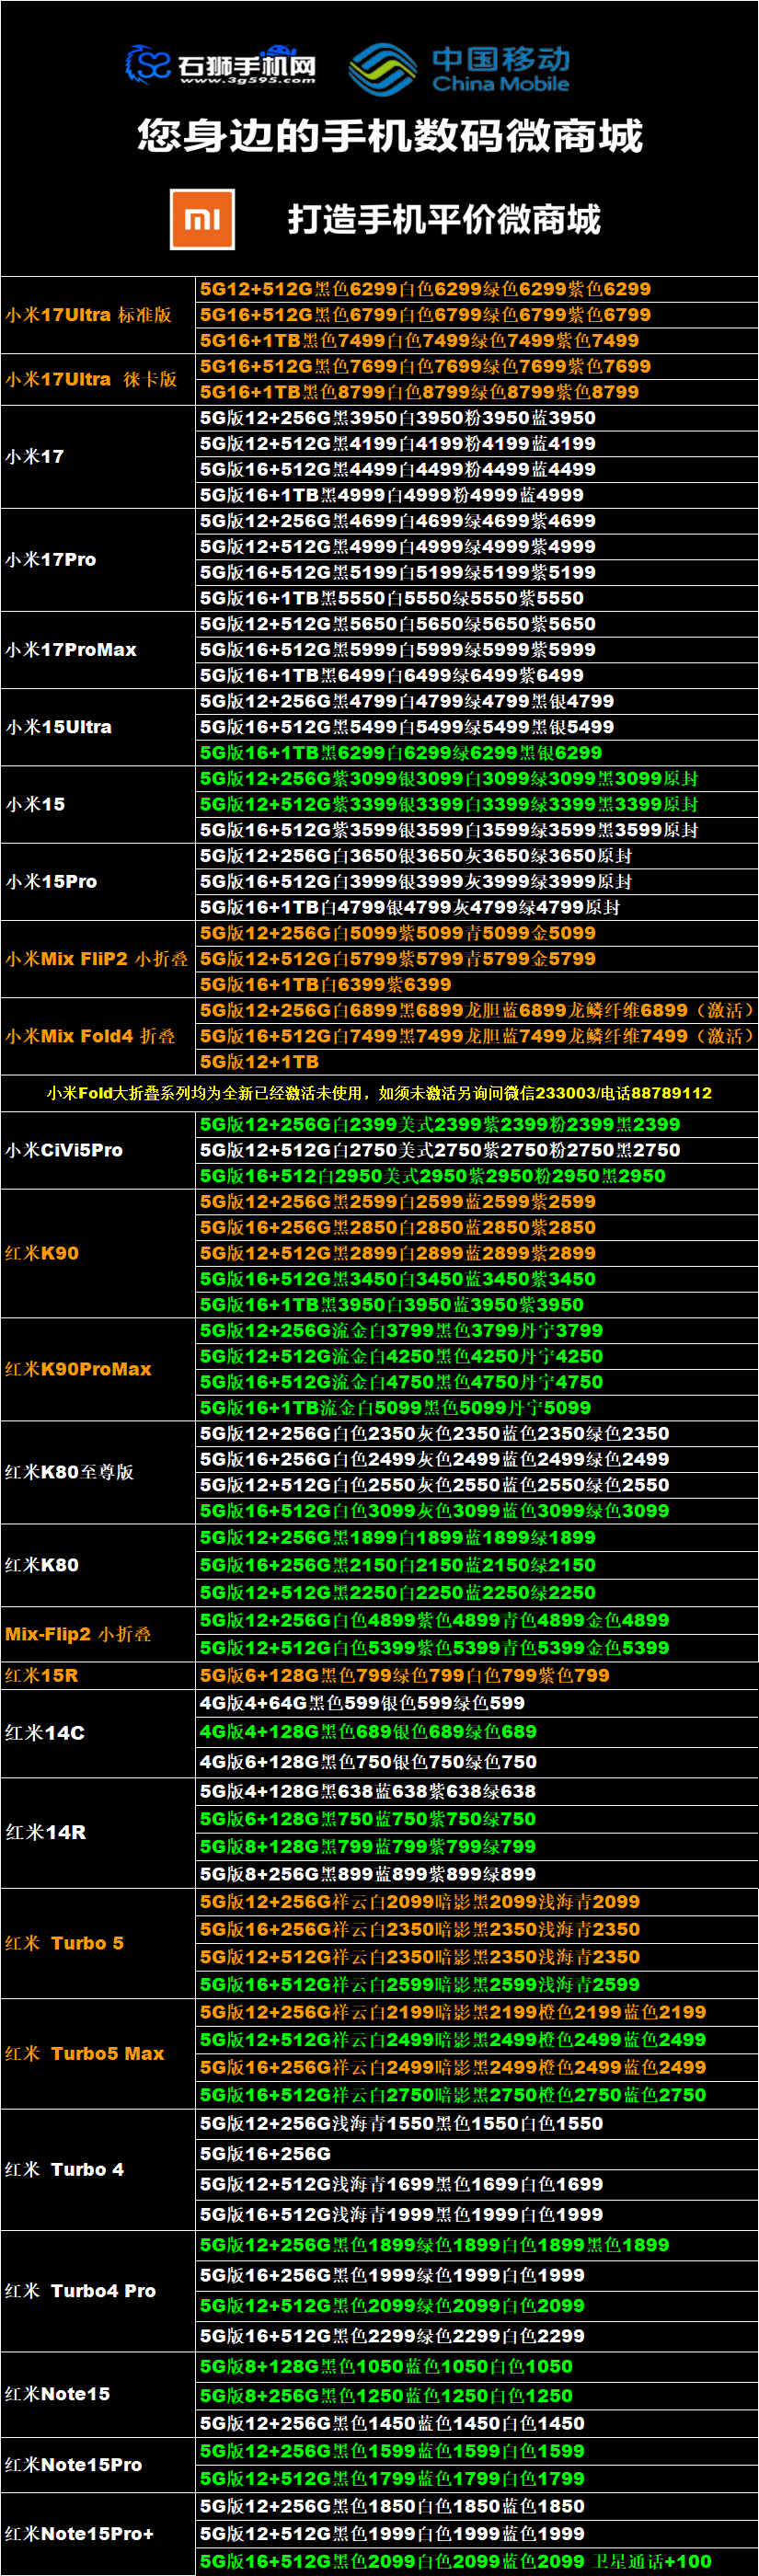Click green 小米15Ultra 16+1TB row at 6299
759x2576 pixels.
pos(400,753)
